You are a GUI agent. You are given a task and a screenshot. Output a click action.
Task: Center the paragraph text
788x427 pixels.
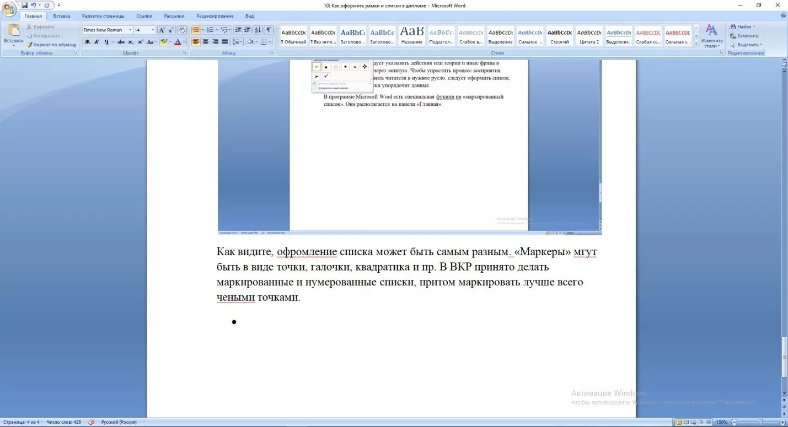(206, 42)
